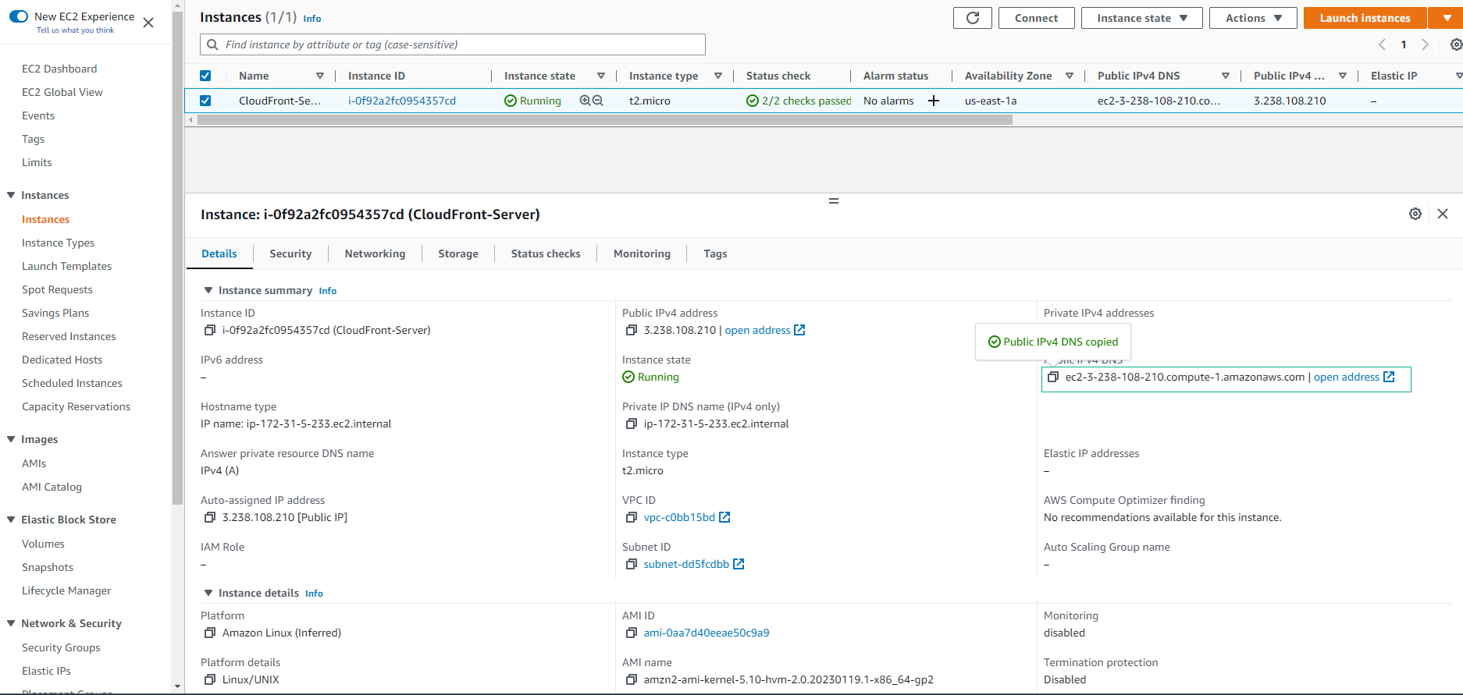Screen dimensions: 1463x695
Task: Open Volumes in sidebar
Action: click(x=43, y=544)
